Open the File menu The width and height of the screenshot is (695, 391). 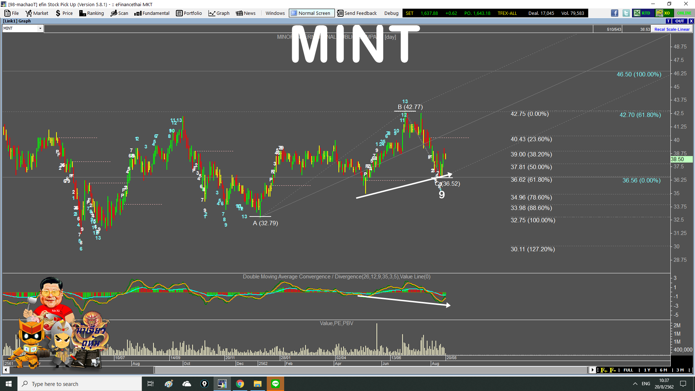[x=12, y=13]
